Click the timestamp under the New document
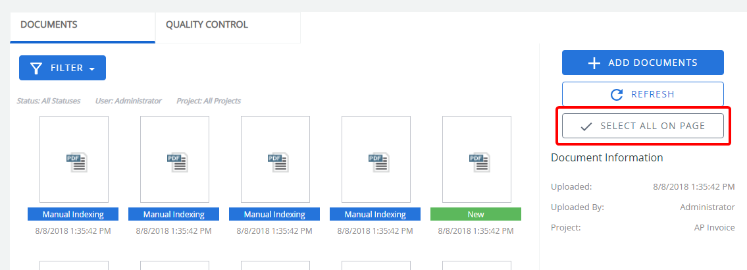The width and height of the screenshot is (747, 270). [475, 231]
